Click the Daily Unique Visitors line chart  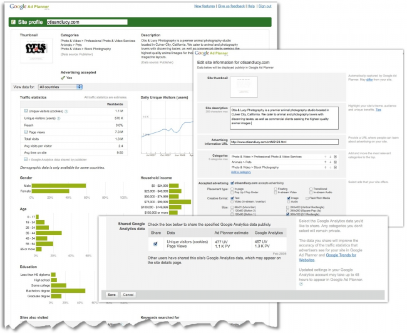167,127
